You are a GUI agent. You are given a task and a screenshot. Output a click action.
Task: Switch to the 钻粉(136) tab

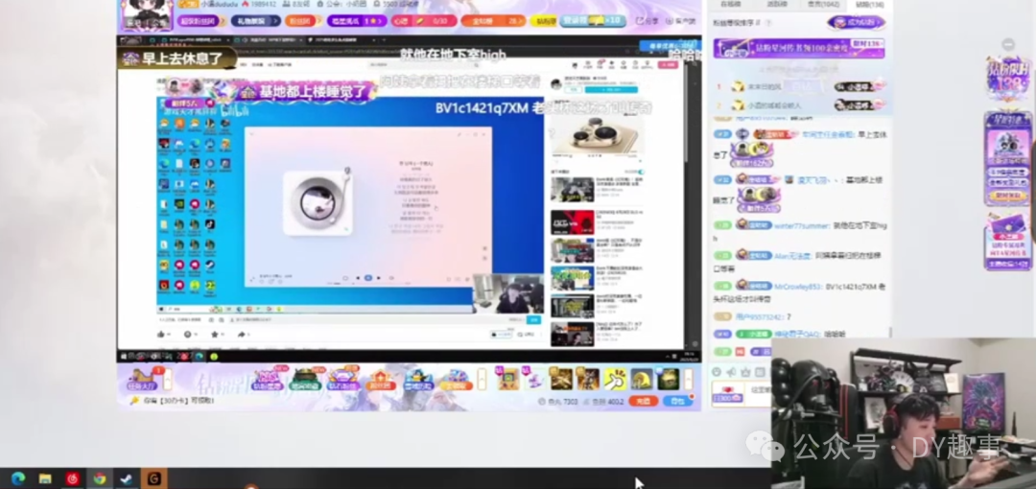869,4
